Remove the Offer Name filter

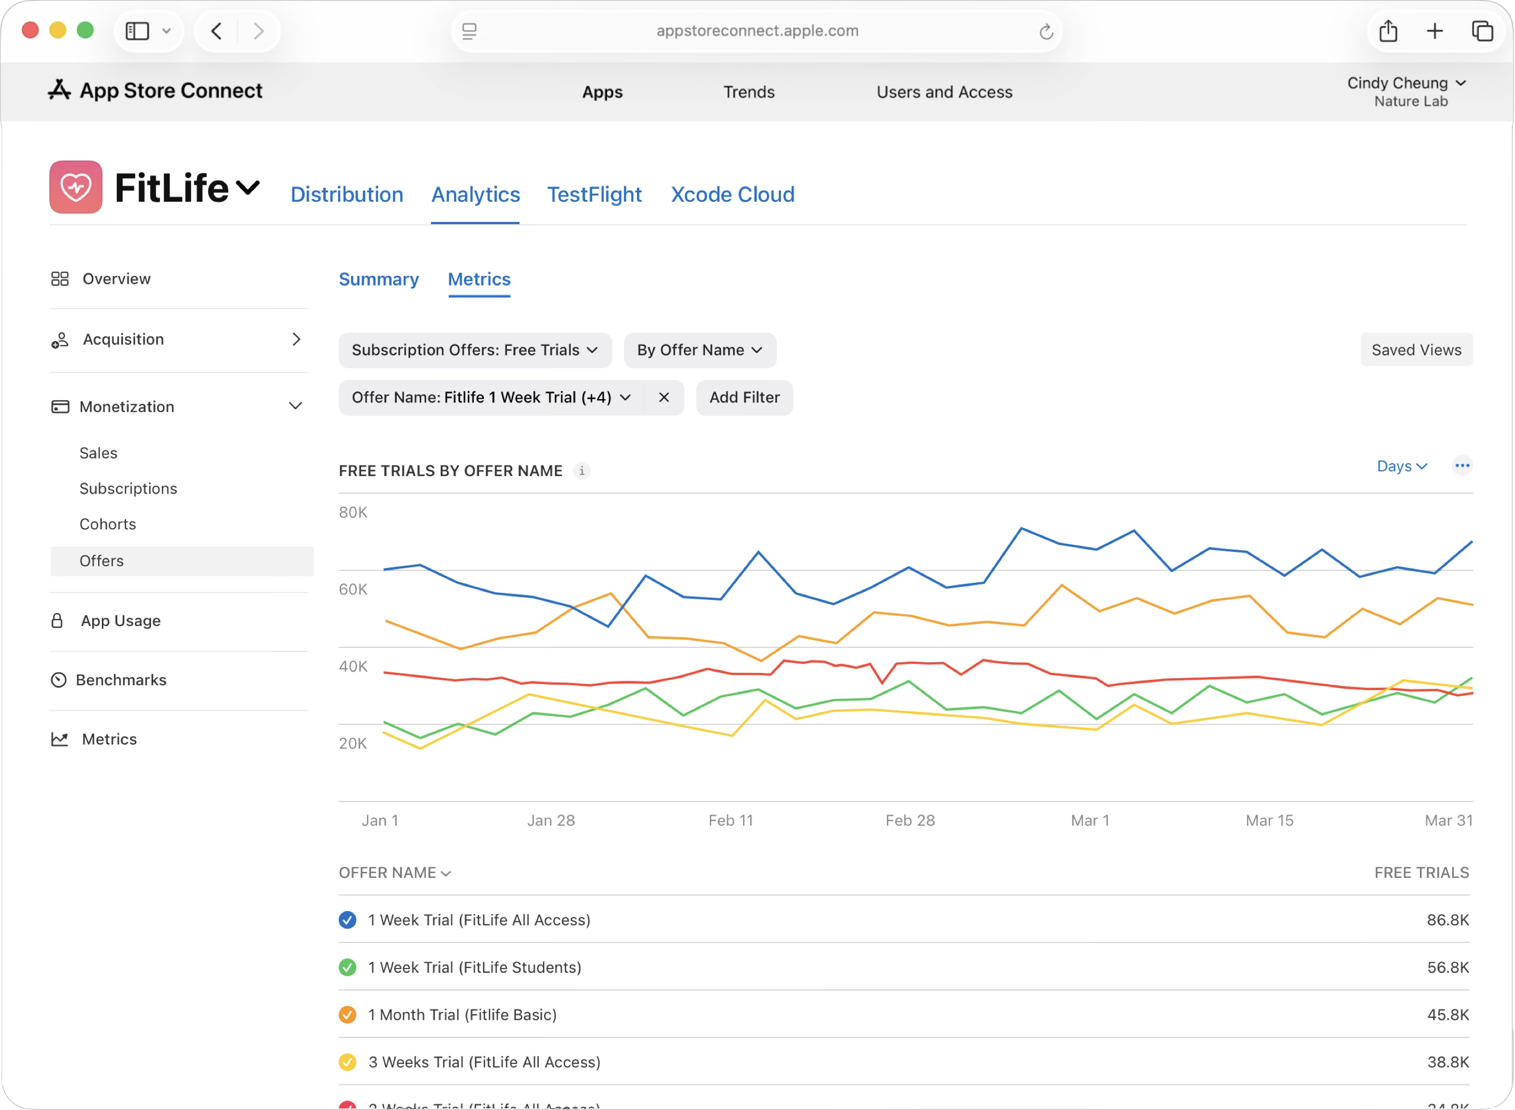(664, 398)
